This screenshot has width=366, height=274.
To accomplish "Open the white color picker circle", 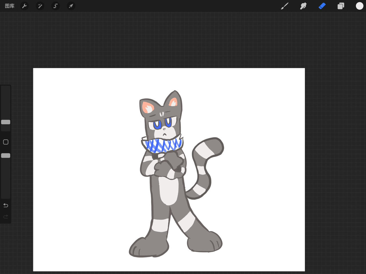I will tap(359, 6).
